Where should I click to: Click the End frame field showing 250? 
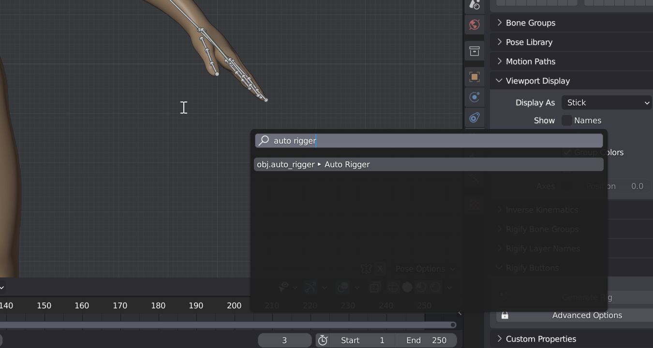point(426,340)
